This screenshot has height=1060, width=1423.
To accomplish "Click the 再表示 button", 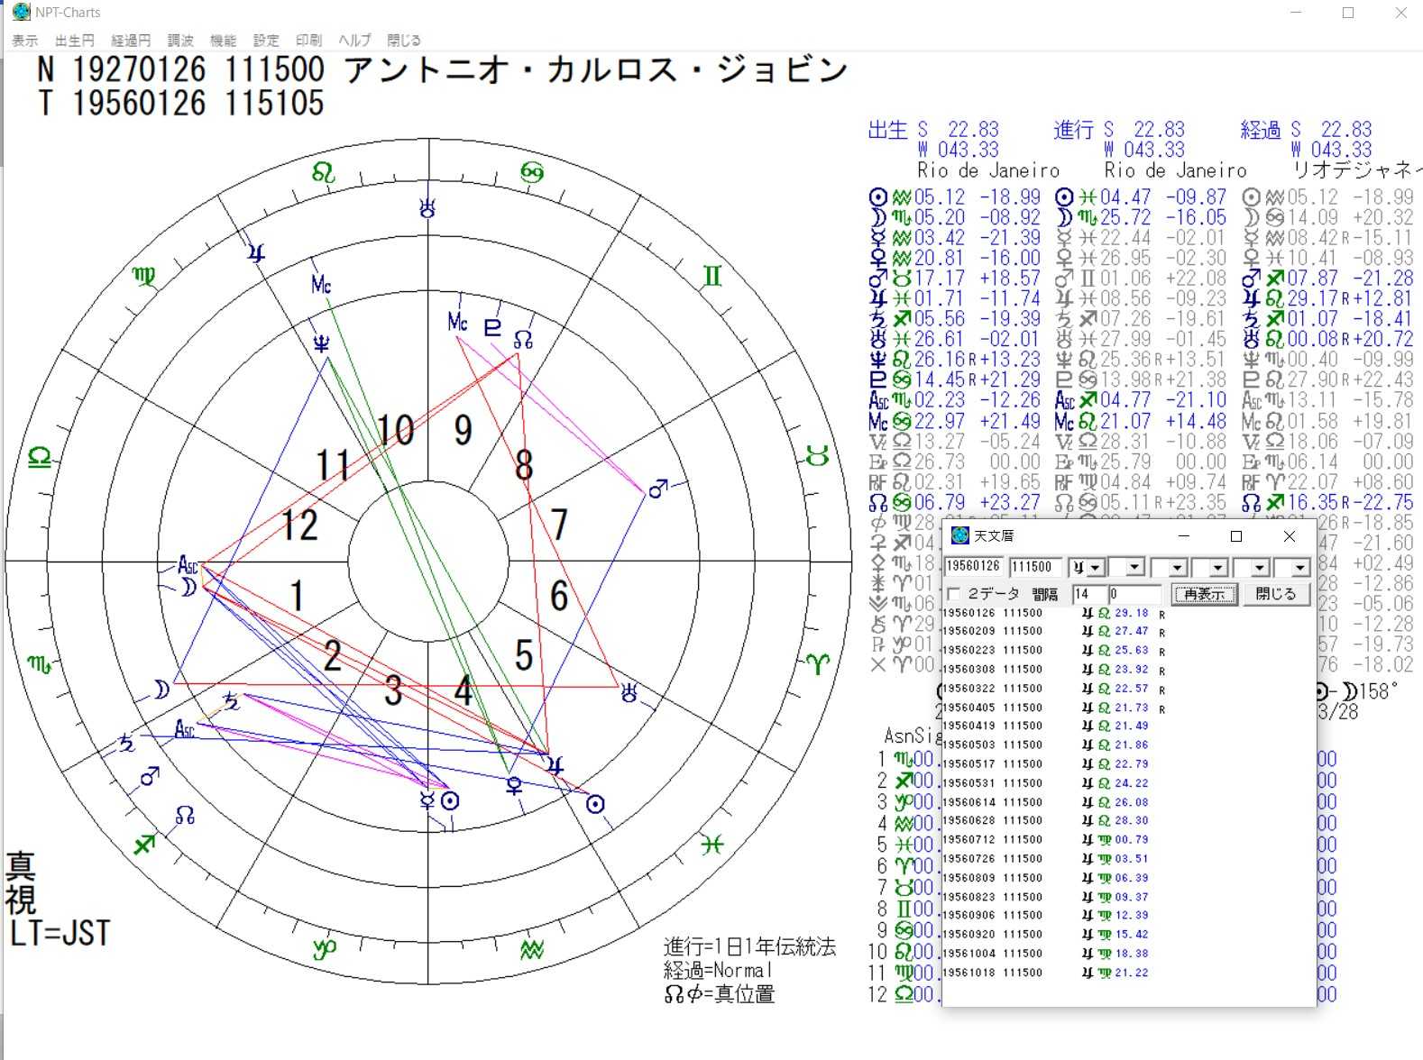I will click(1204, 594).
